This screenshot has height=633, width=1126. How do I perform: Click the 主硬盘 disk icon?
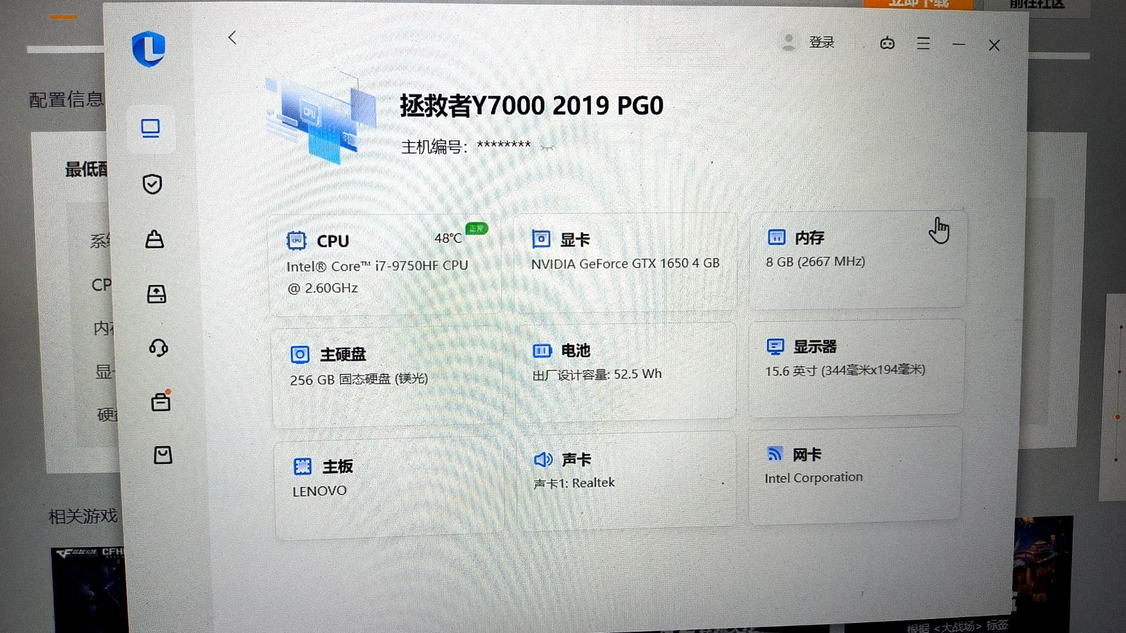point(300,355)
